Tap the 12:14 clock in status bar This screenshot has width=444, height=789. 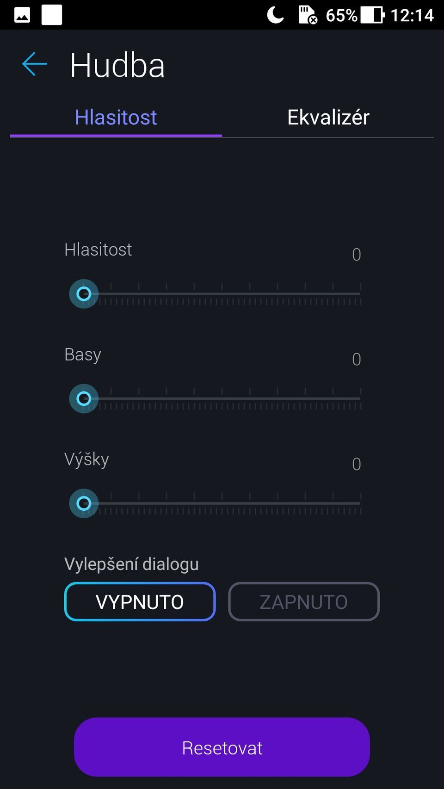[x=412, y=15]
